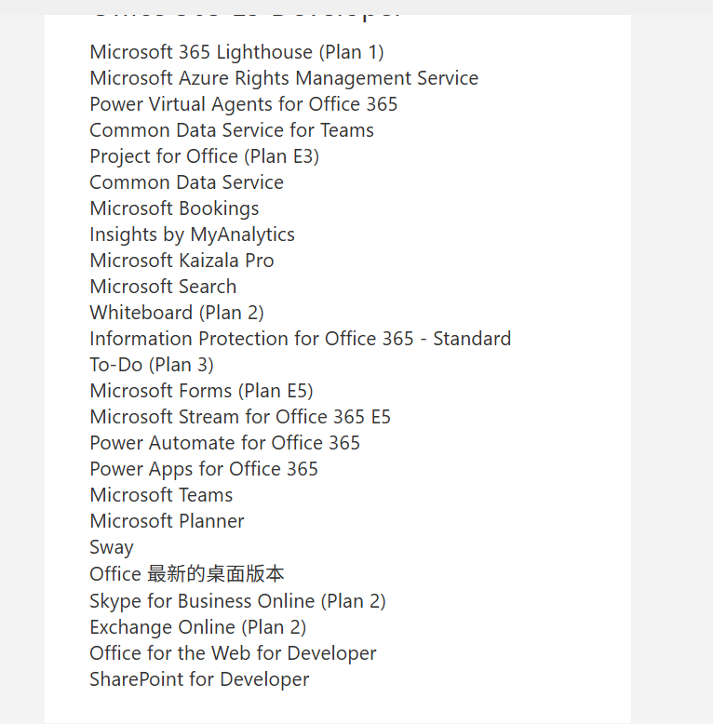Screen dimensions: 713x724
Task: Select Microsoft 365 Lighthouse (Plan 1) text
Action: pos(236,52)
